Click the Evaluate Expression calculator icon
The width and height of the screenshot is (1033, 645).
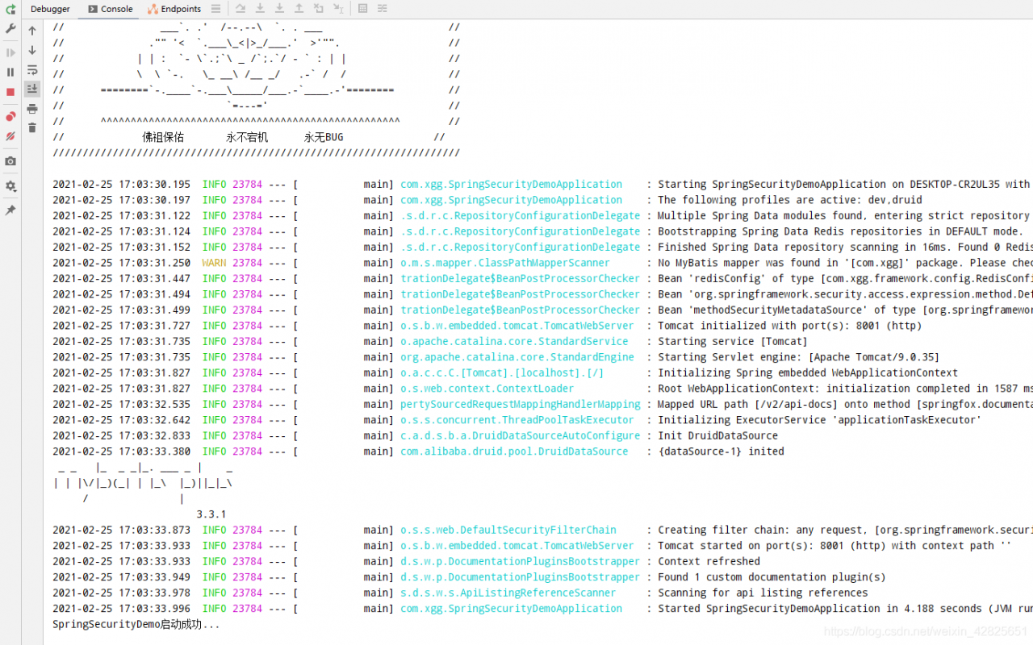362,9
